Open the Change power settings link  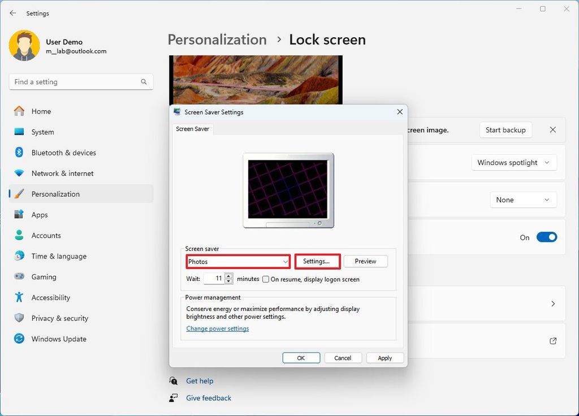pyautogui.click(x=218, y=328)
